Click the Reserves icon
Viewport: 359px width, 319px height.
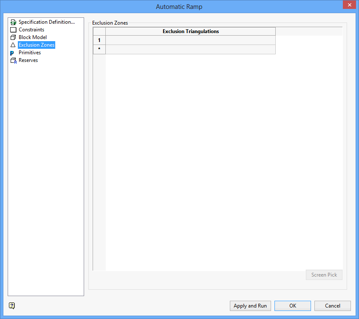pyautogui.click(x=14, y=61)
